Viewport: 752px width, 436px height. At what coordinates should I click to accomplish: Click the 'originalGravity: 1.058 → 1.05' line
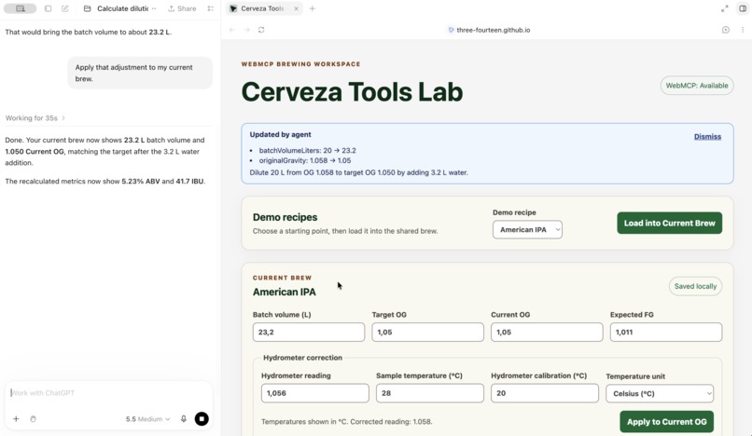tap(305, 160)
